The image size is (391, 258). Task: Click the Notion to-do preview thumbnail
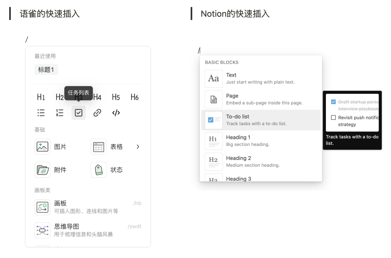[x=352, y=113]
